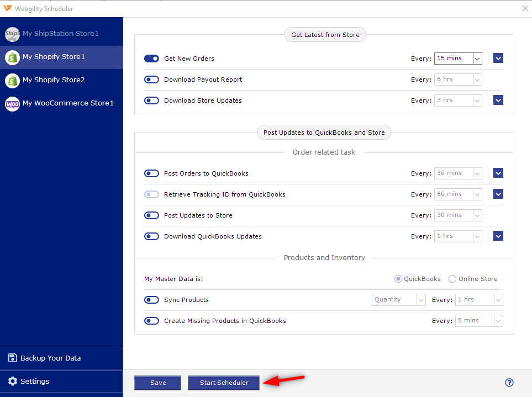Select My Shopify Store2 in sidebar
The image size is (532, 397).
point(61,80)
